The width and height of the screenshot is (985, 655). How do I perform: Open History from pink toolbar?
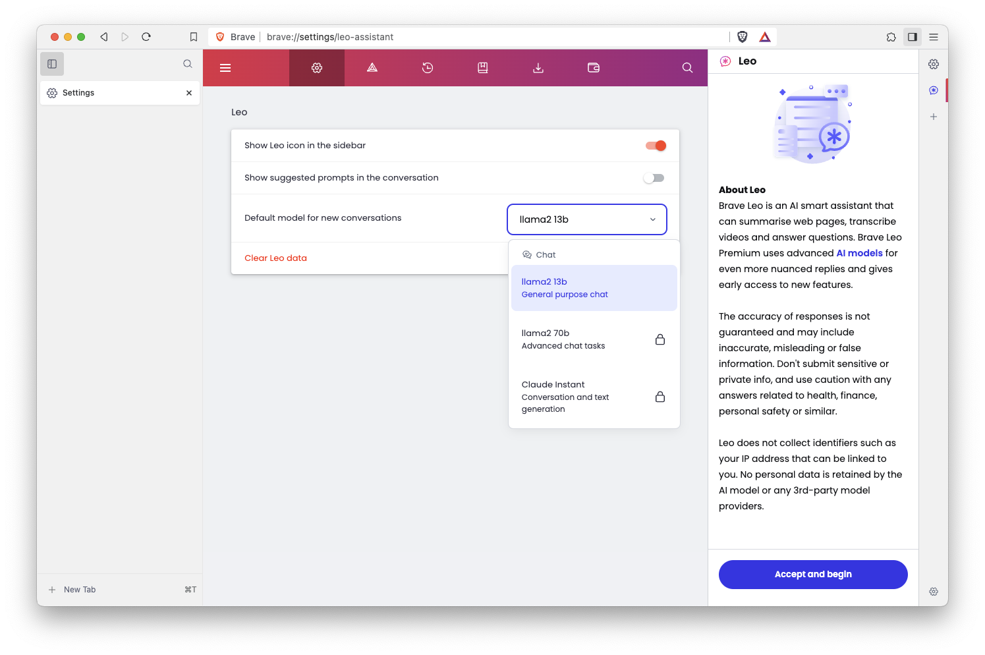(x=428, y=68)
